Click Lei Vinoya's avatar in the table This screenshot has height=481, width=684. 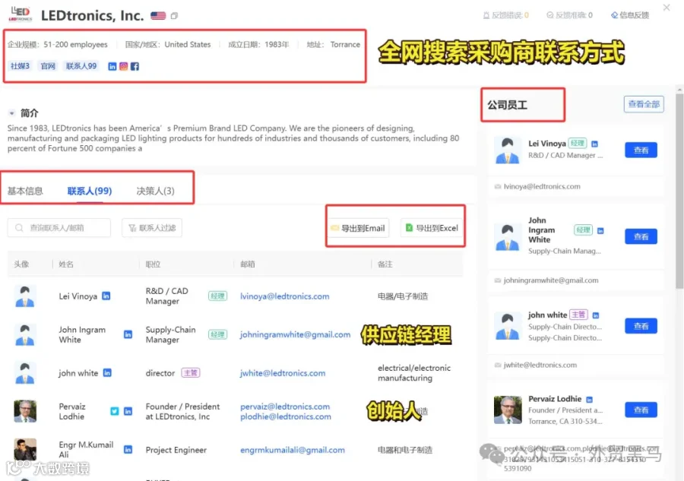pyautogui.click(x=25, y=296)
